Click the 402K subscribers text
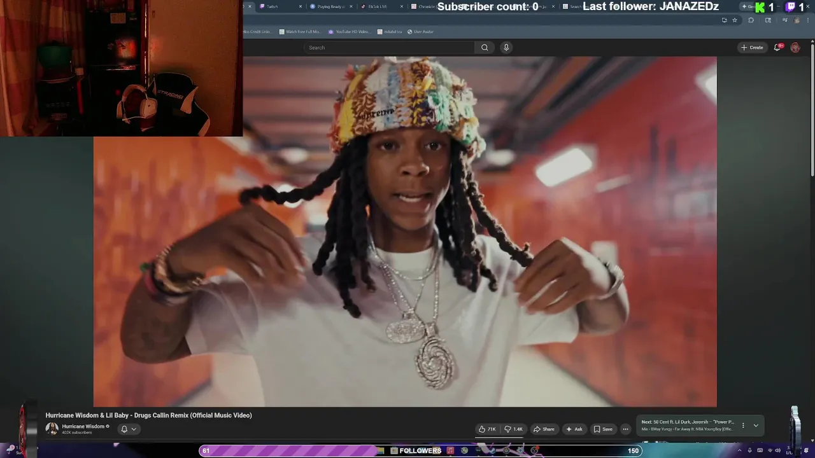Viewport: 815px width, 458px height. point(77,433)
